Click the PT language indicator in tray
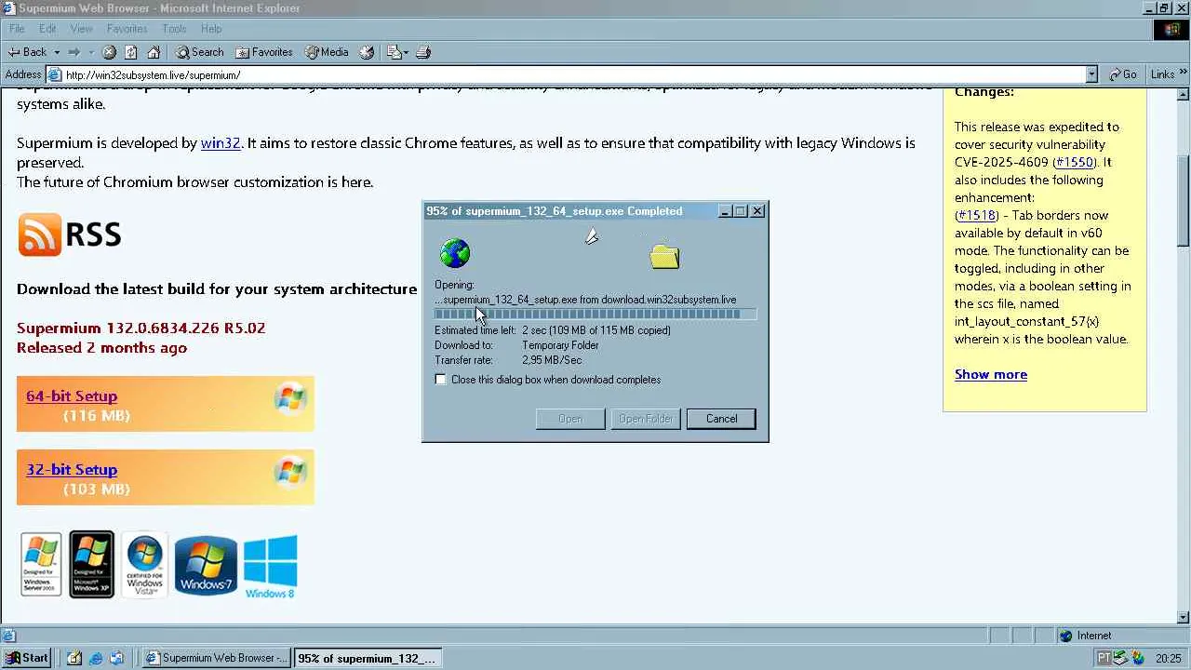 click(x=1104, y=658)
